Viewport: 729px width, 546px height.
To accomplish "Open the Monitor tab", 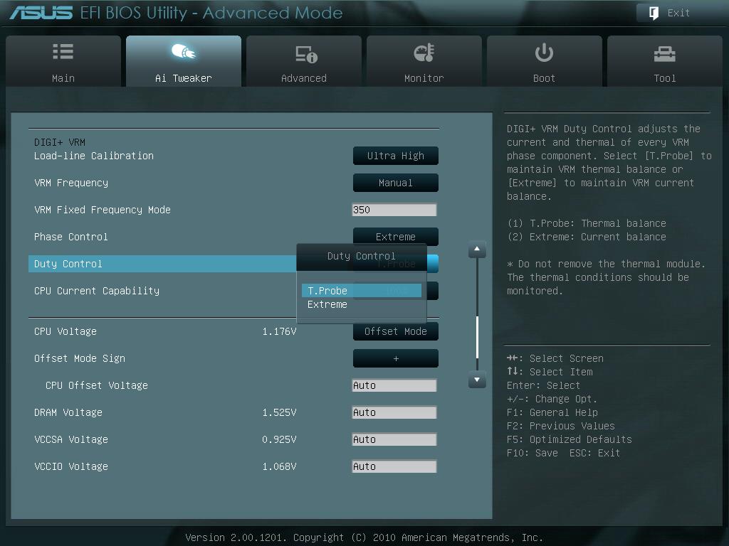I will coord(424,61).
